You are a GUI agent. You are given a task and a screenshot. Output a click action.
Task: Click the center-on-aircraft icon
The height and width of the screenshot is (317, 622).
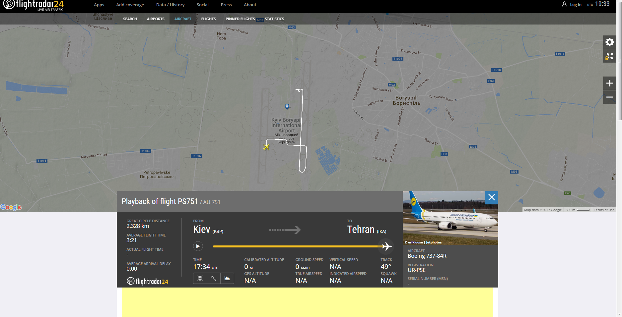pos(200,278)
